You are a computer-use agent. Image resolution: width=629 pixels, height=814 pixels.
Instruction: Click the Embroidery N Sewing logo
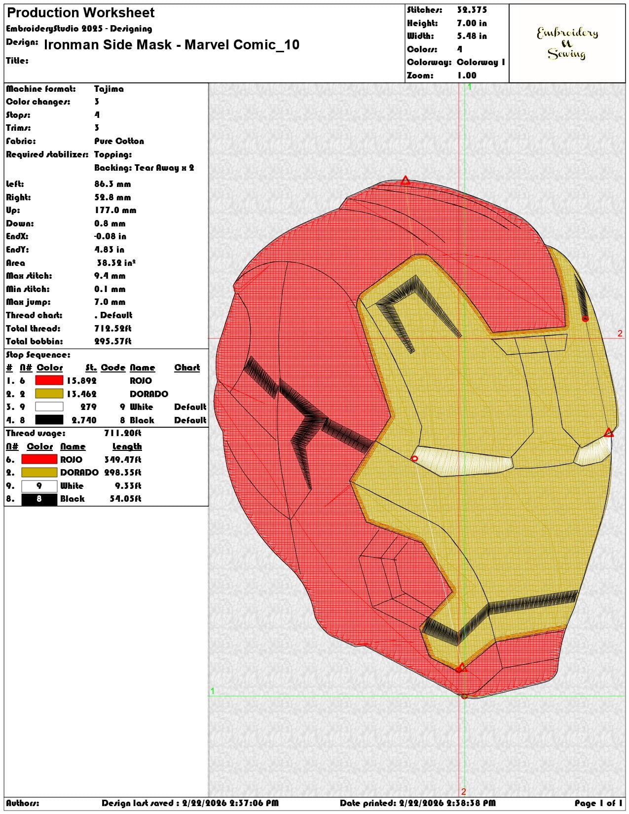[567, 43]
